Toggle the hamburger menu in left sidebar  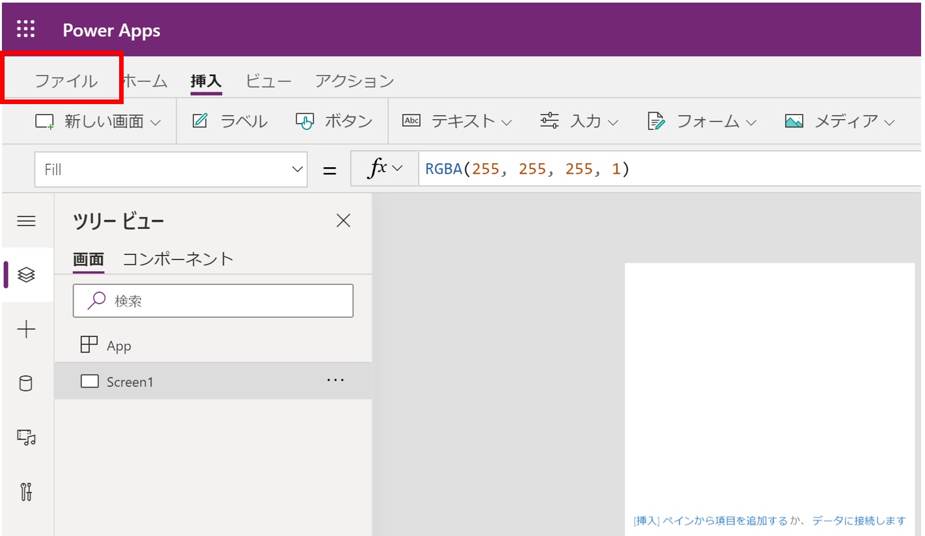coord(26,221)
